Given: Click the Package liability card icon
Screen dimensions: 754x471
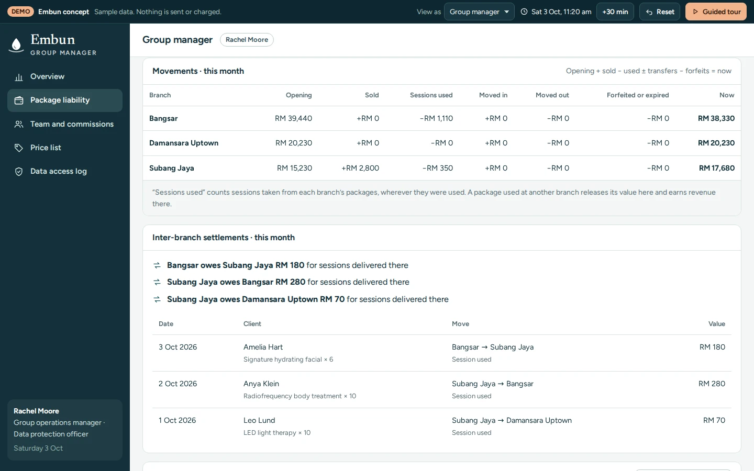Looking at the screenshot, I should [19, 100].
